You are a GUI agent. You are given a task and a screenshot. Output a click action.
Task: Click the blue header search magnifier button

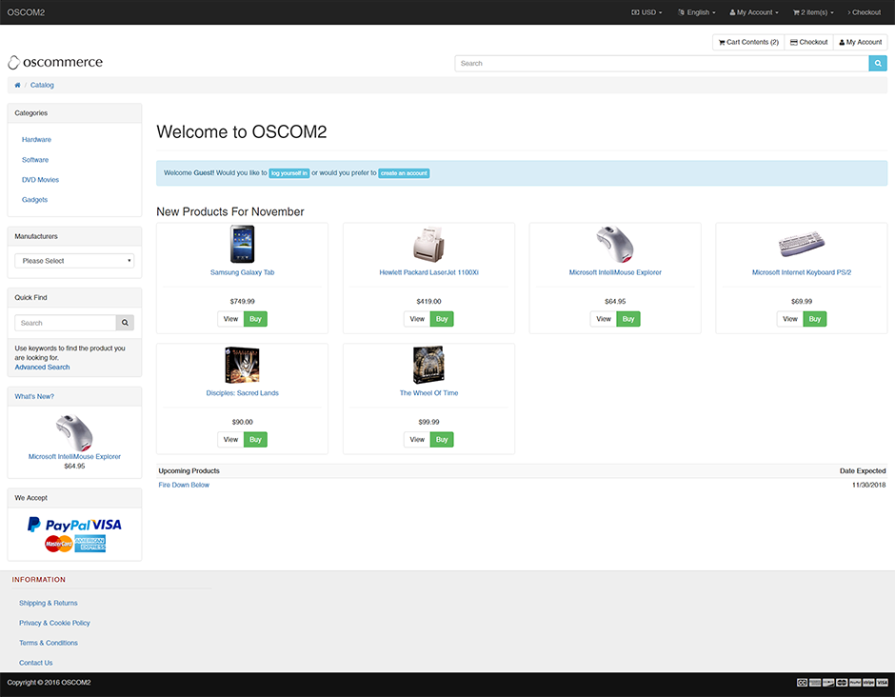pos(878,64)
